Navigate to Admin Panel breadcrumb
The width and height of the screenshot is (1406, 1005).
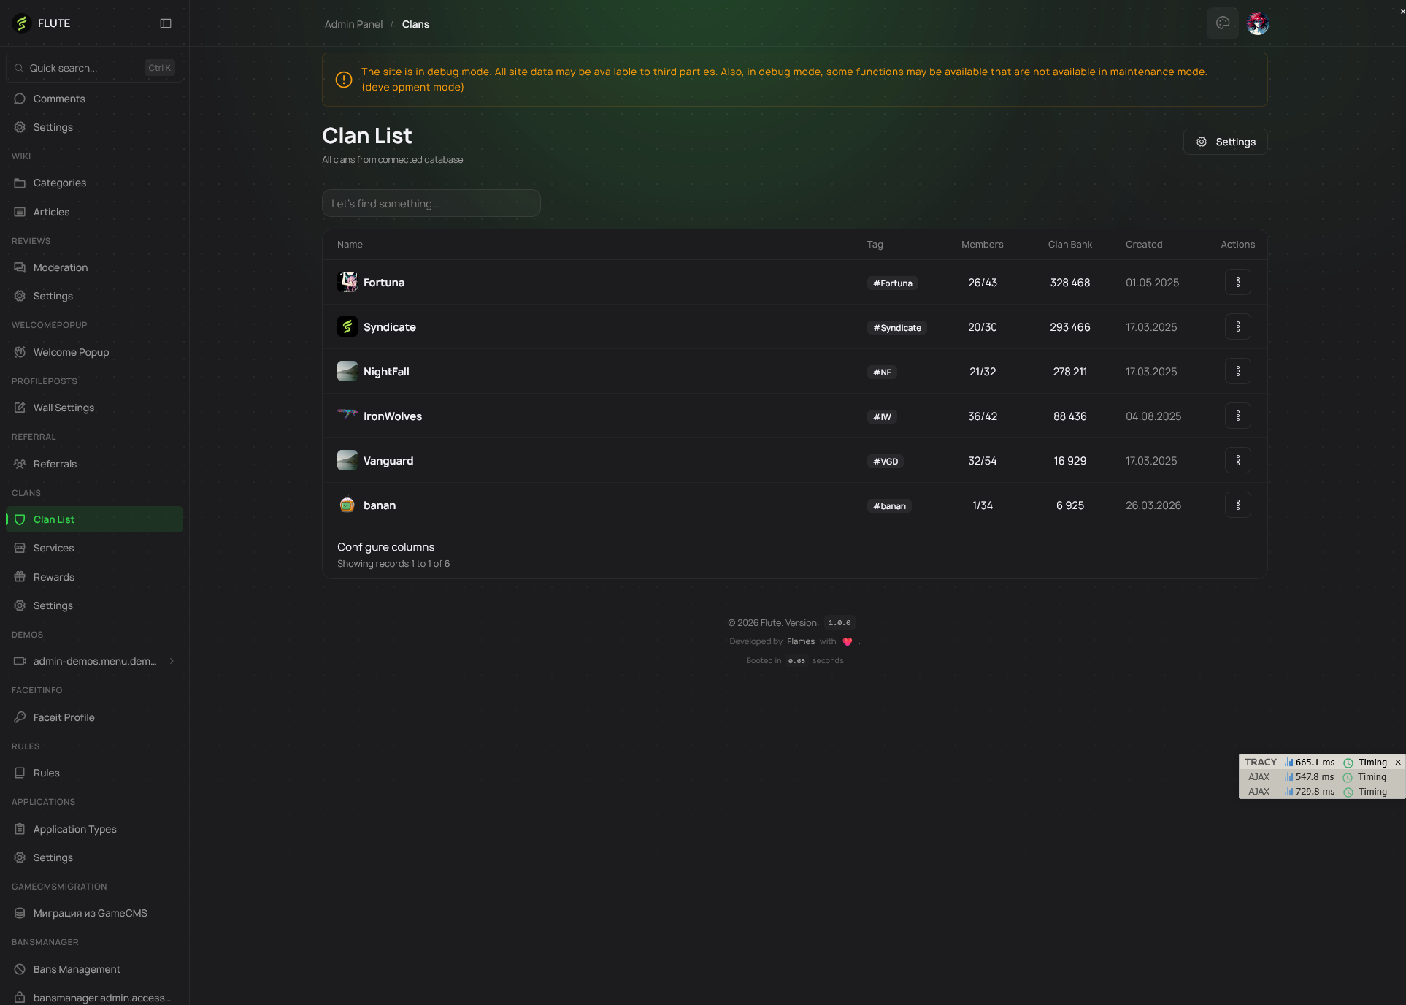[x=353, y=24]
